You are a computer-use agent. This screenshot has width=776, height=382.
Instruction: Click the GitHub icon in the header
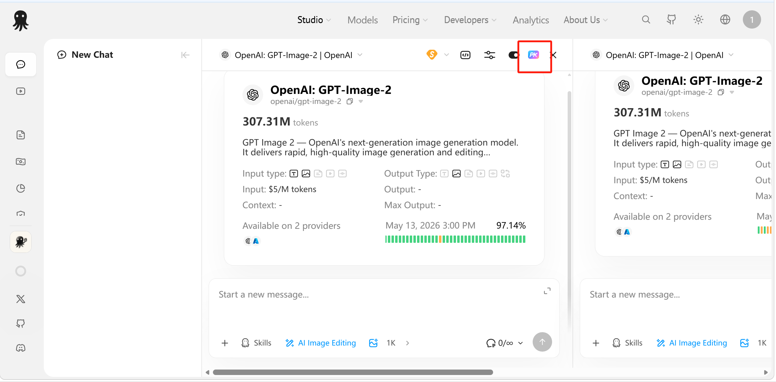[x=671, y=20]
